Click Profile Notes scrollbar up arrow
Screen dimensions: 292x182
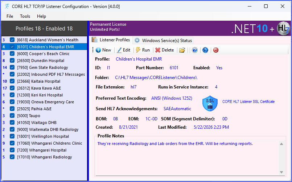tap(281, 144)
